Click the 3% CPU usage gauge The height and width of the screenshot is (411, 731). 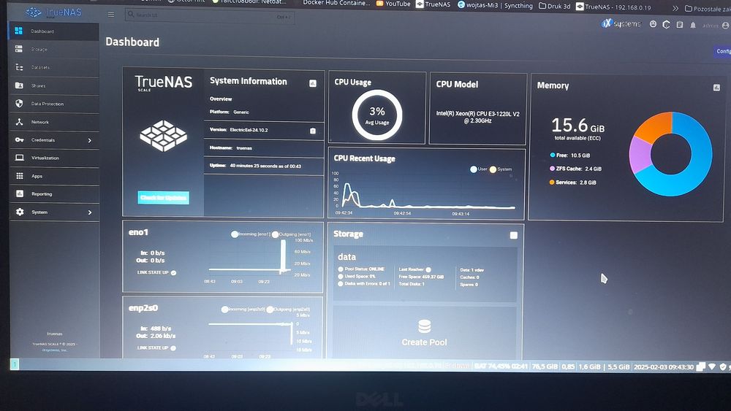(376, 115)
